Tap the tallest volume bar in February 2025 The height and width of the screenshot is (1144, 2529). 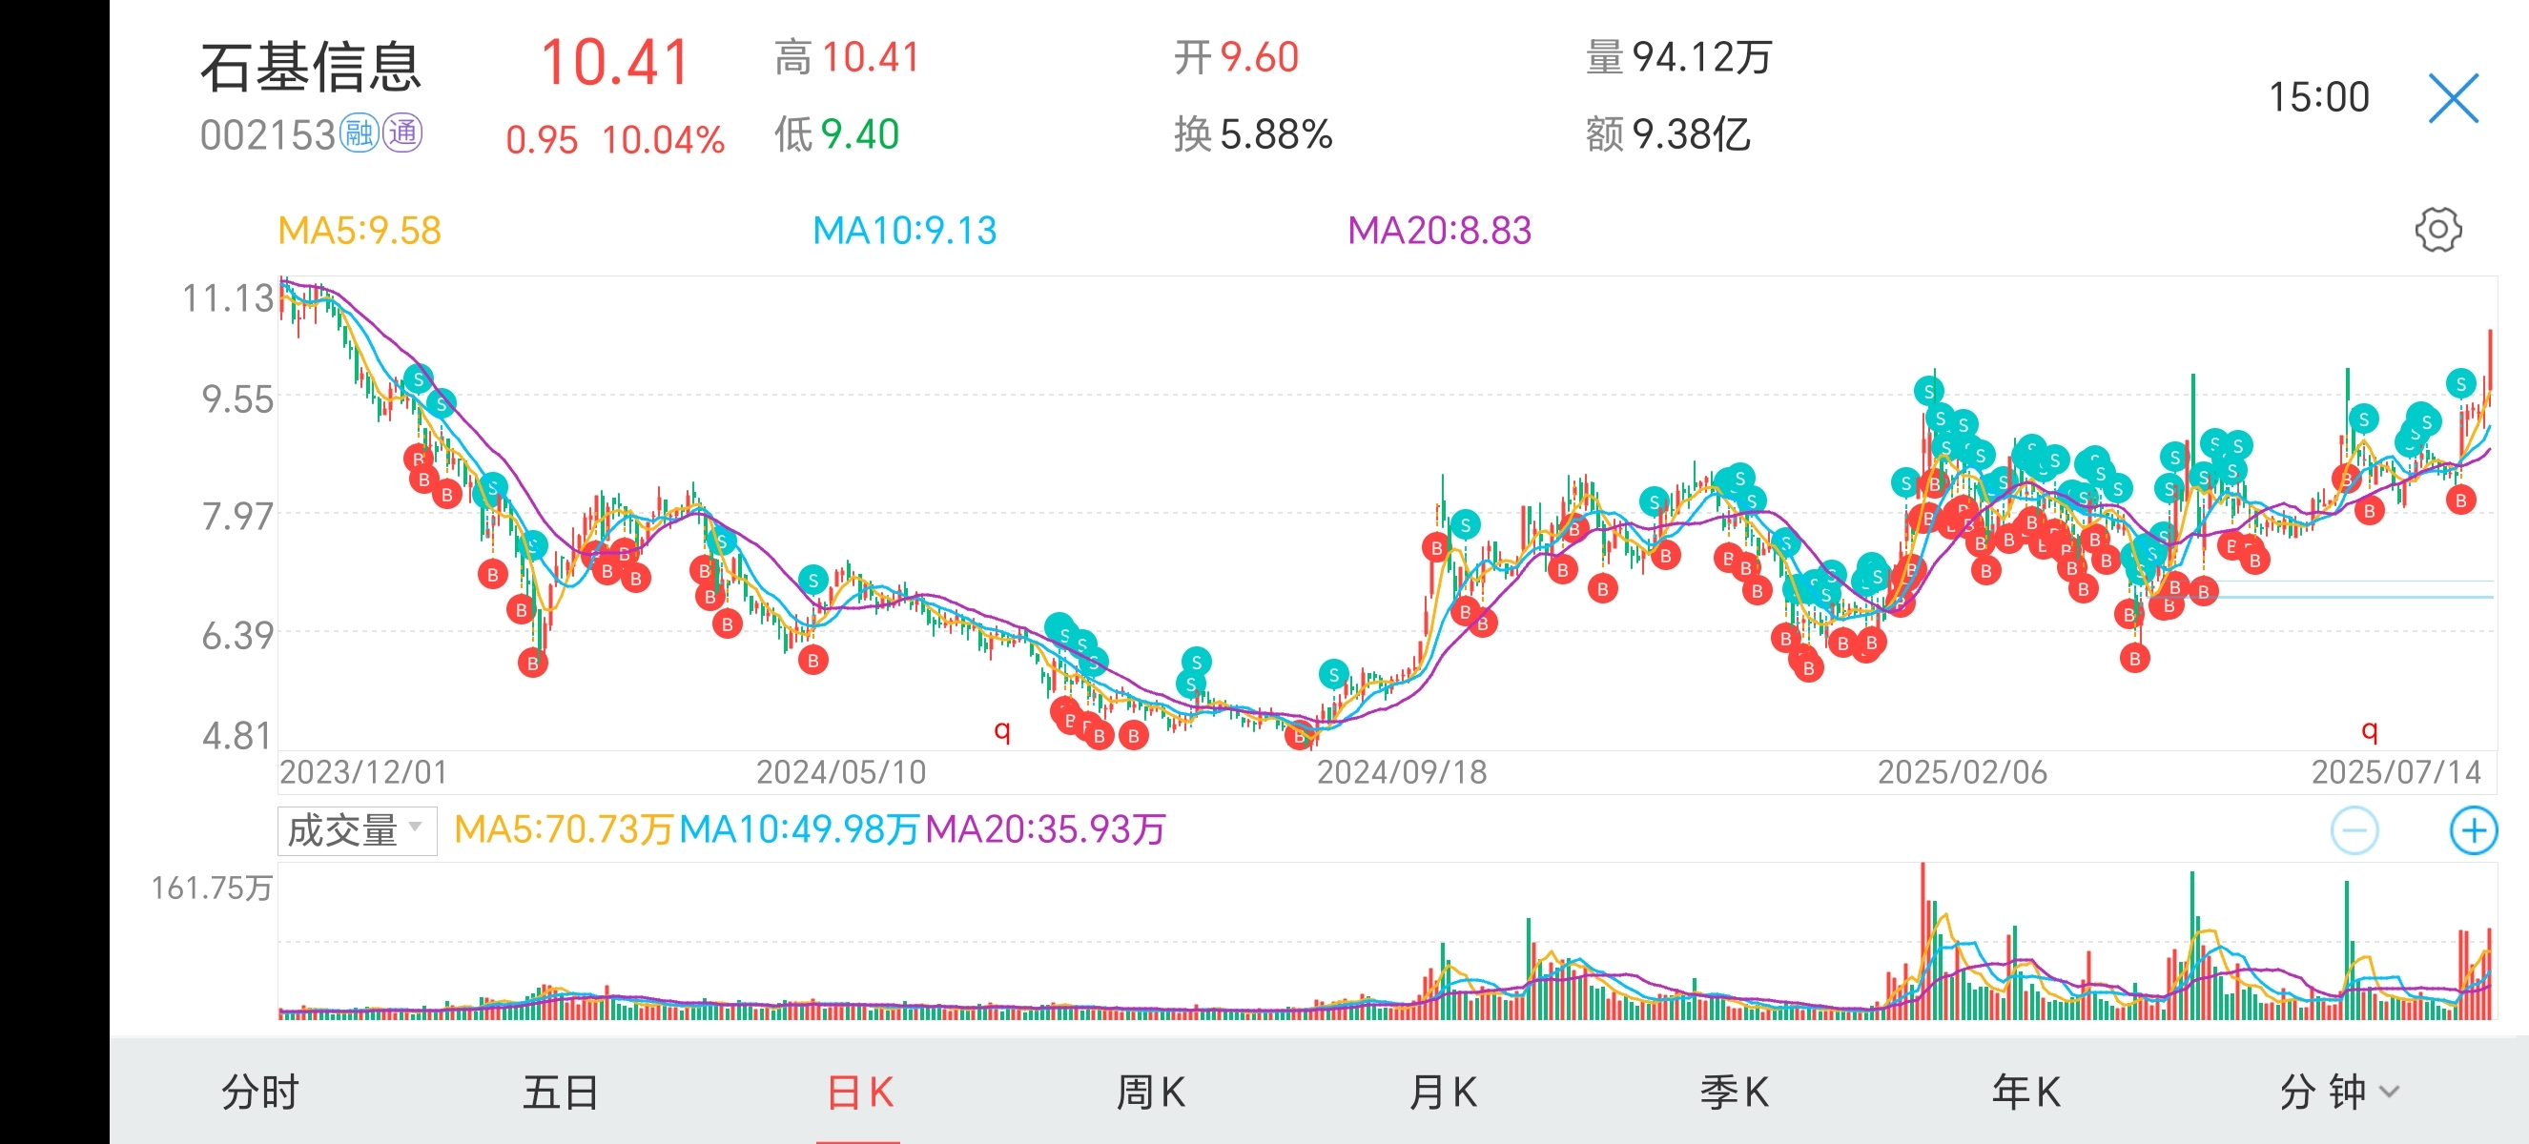point(1922,940)
